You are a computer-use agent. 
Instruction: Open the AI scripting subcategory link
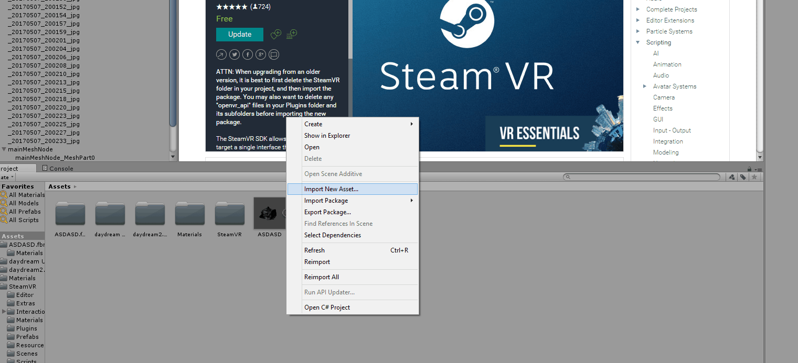(656, 53)
